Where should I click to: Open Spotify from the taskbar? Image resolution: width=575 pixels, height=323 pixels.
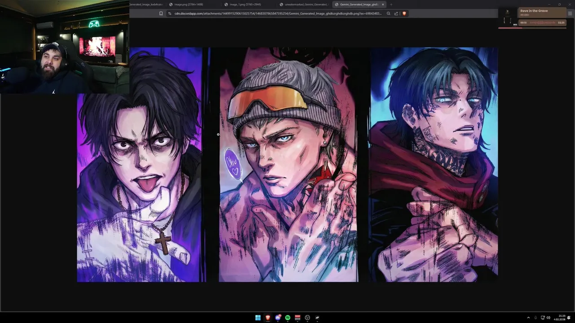click(288, 318)
